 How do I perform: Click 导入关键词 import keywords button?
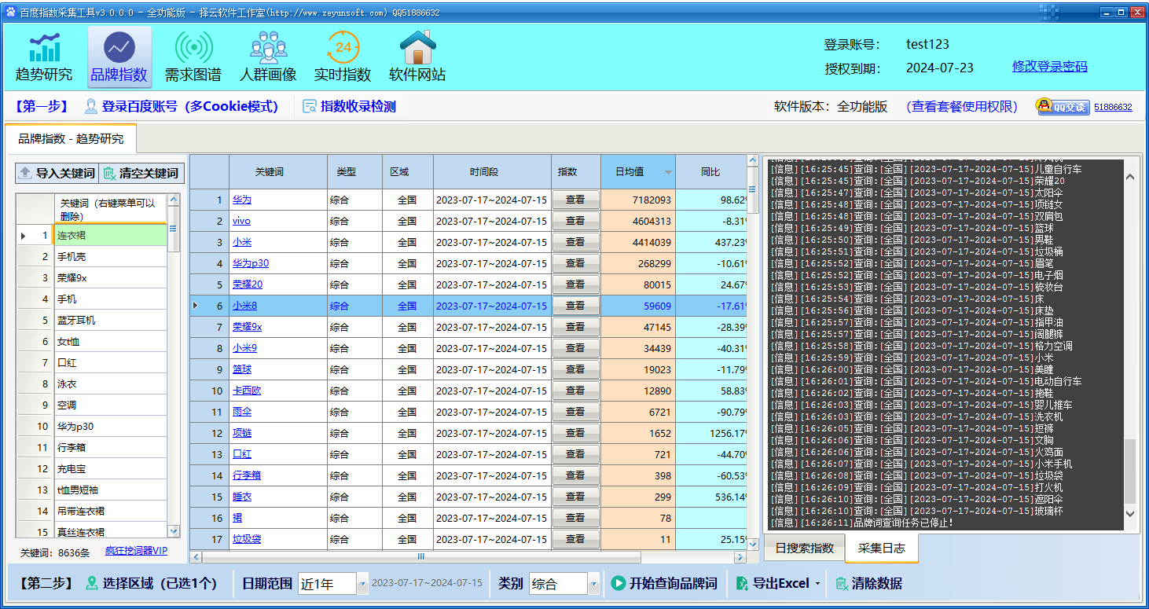coord(57,173)
